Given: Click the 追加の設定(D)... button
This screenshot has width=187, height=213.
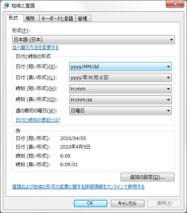Looking at the screenshot, I should pyautogui.click(x=148, y=177).
